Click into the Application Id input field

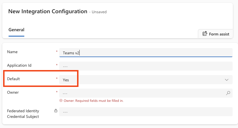pyautogui.click(x=142, y=66)
